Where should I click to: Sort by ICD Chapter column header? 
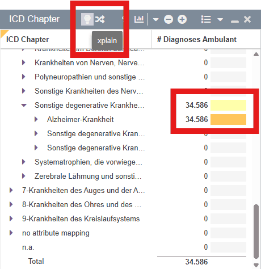[x=27, y=39]
